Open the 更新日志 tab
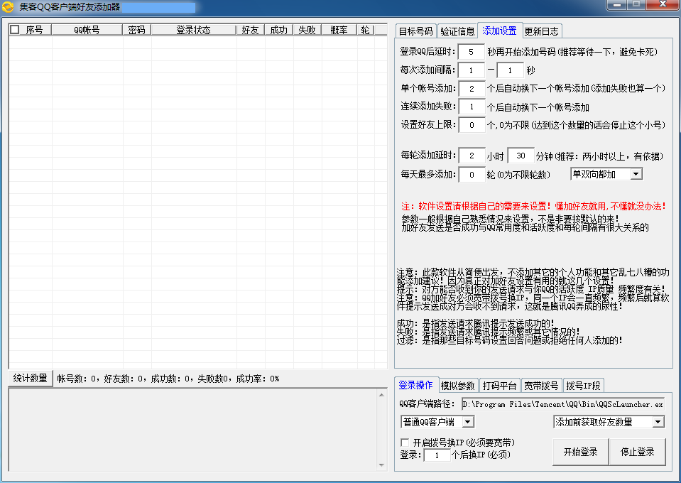The image size is (681, 483). pyautogui.click(x=542, y=31)
